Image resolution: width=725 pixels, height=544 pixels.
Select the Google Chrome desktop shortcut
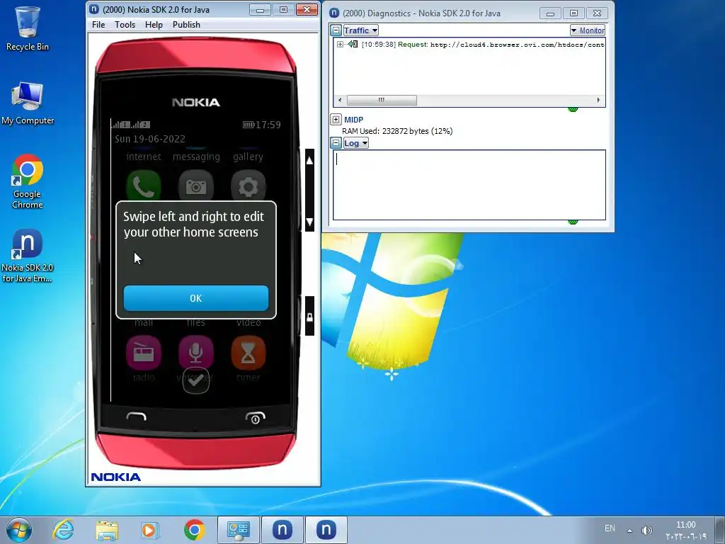coord(28,182)
